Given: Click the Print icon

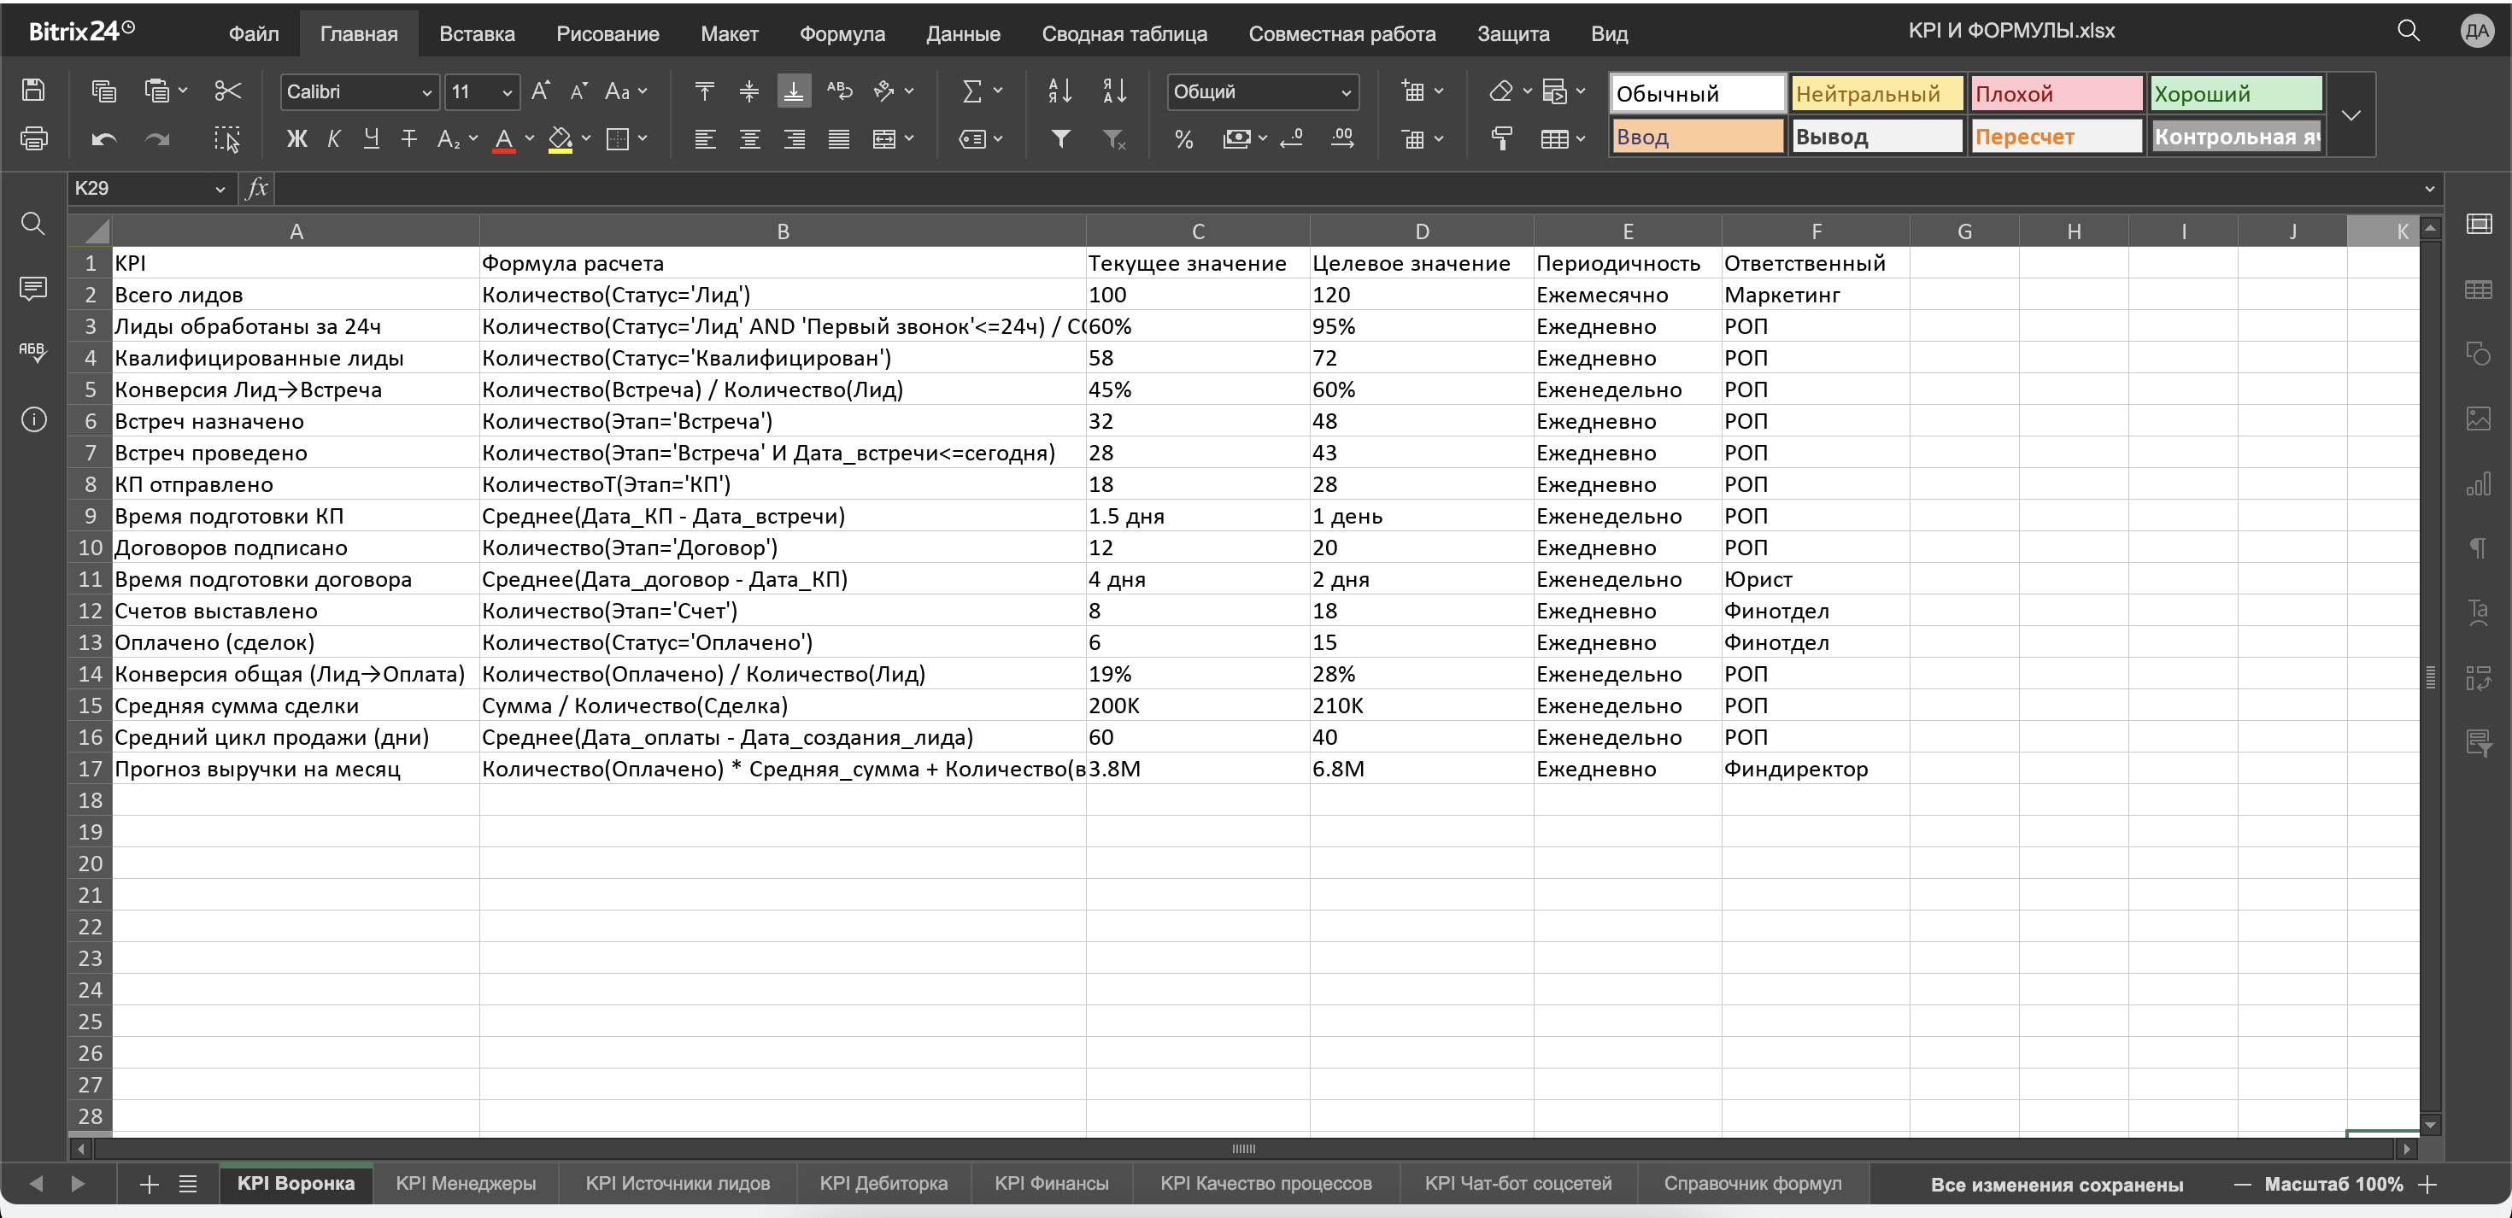Looking at the screenshot, I should (x=33, y=138).
